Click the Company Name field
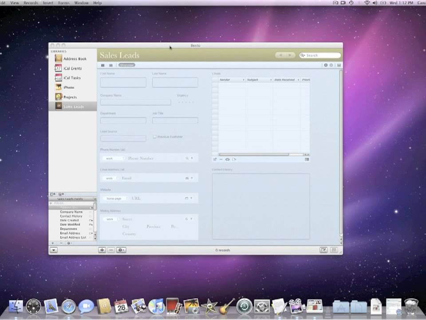Screen dimensions: 426x320 [136, 102]
